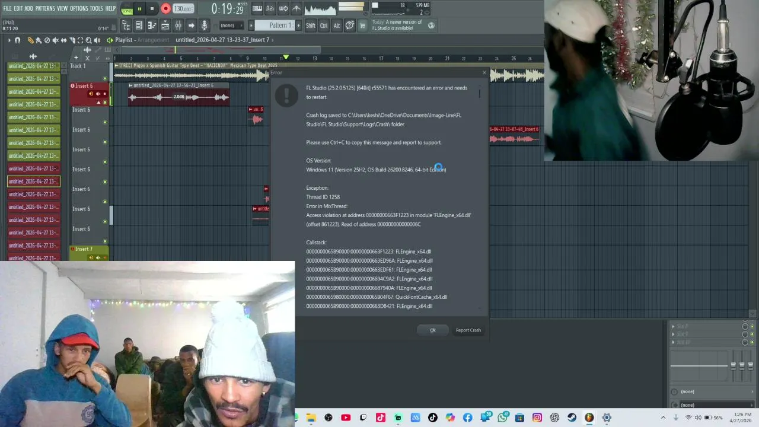Toggle the playlist magnet snap icon

[x=18, y=40]
